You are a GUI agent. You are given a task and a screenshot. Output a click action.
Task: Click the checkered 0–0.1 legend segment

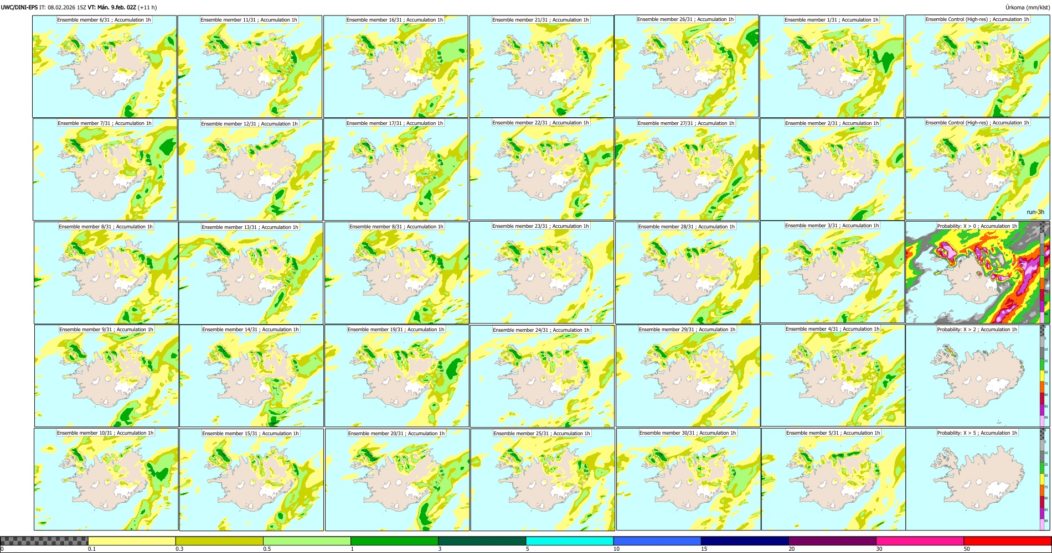(x=44, y=541)
